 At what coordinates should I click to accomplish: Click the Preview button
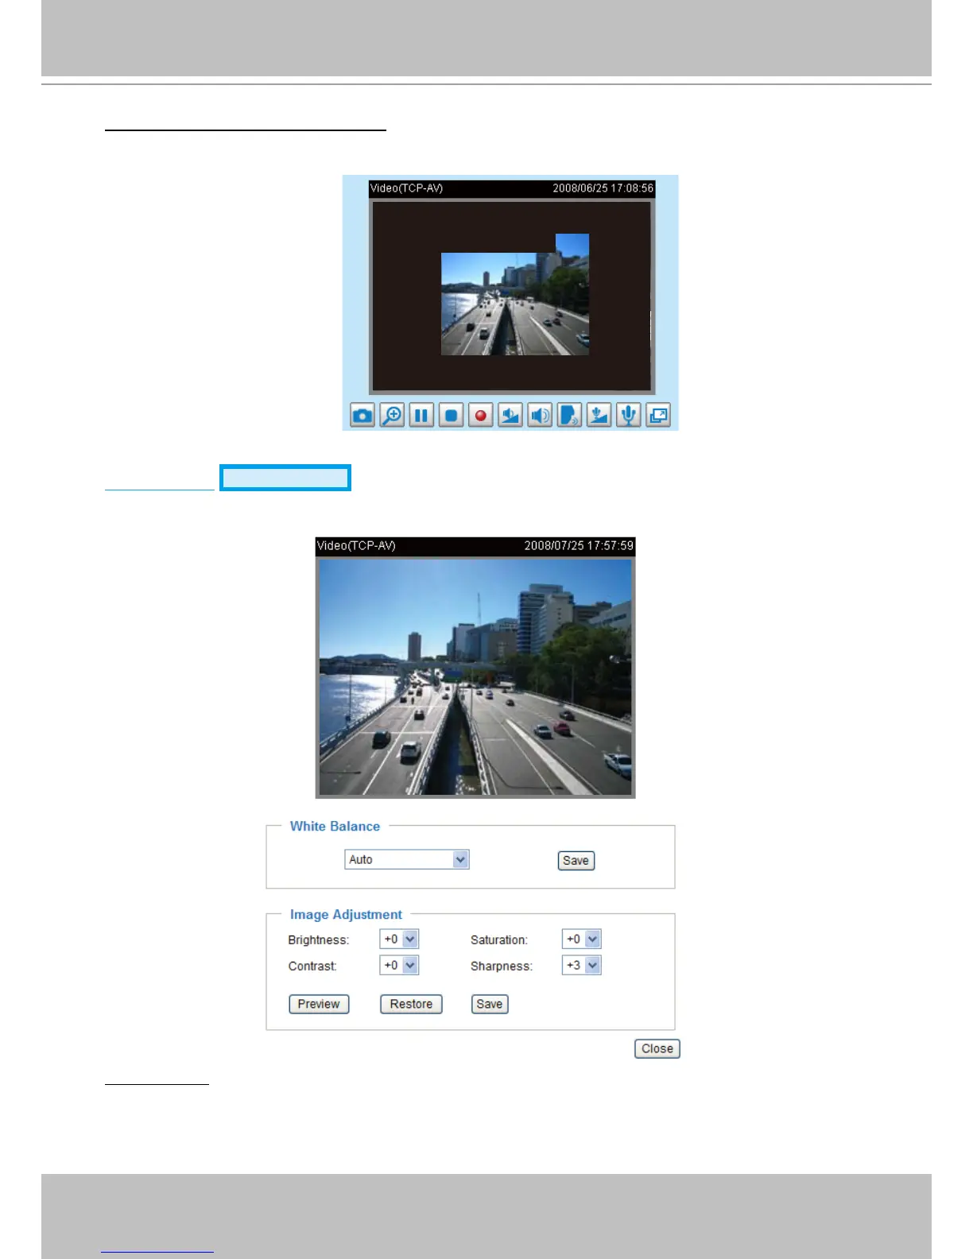319,1004
